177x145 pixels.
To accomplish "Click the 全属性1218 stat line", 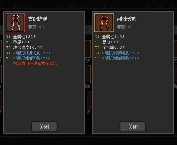I will coord(24,37).
